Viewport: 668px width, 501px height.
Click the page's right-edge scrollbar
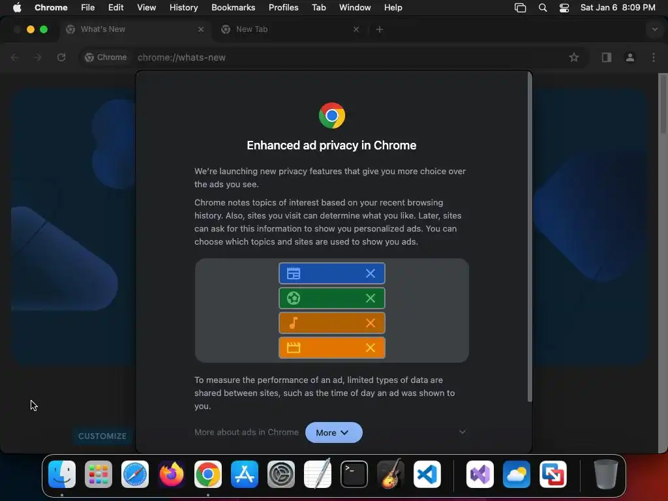(x=663, y=104)
